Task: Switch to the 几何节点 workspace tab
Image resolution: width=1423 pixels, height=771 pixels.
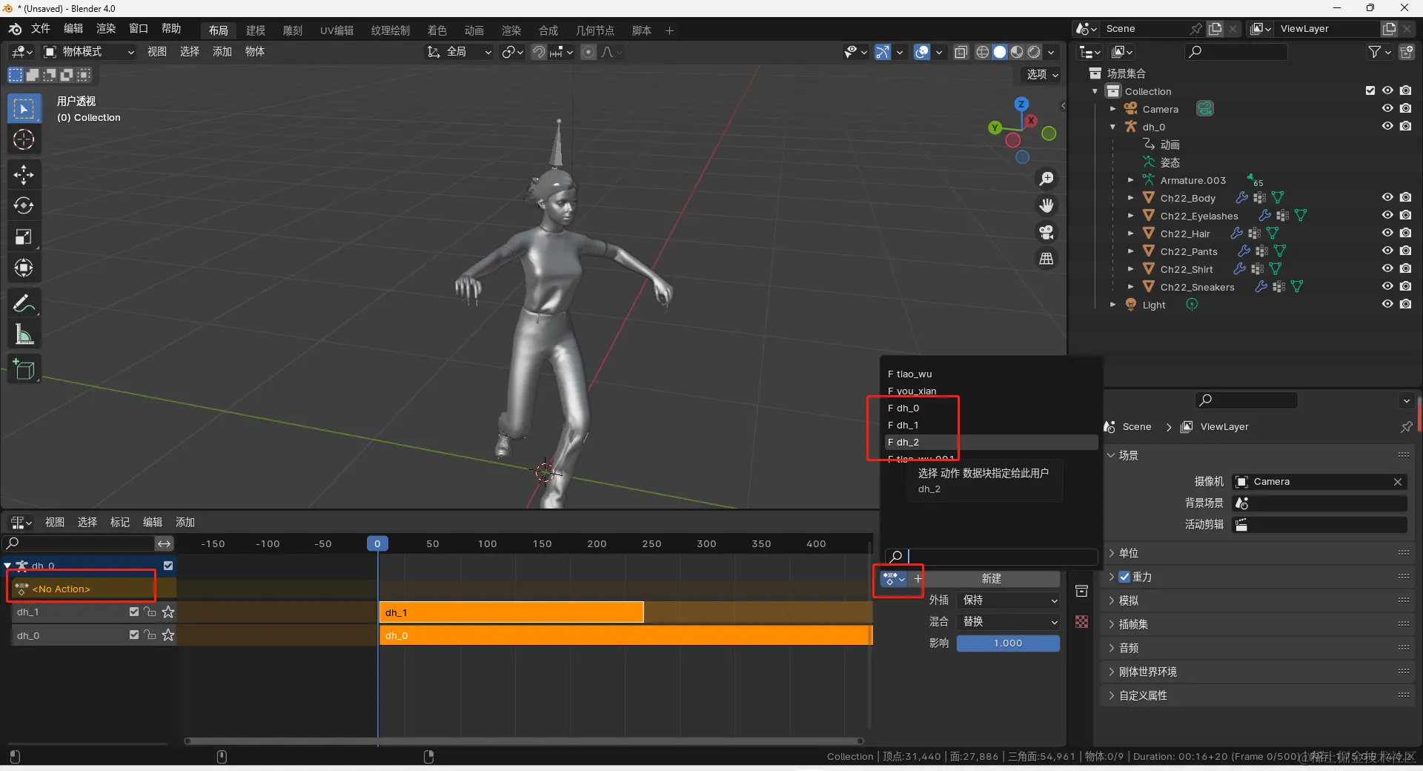Action: [x=595, y=30]
